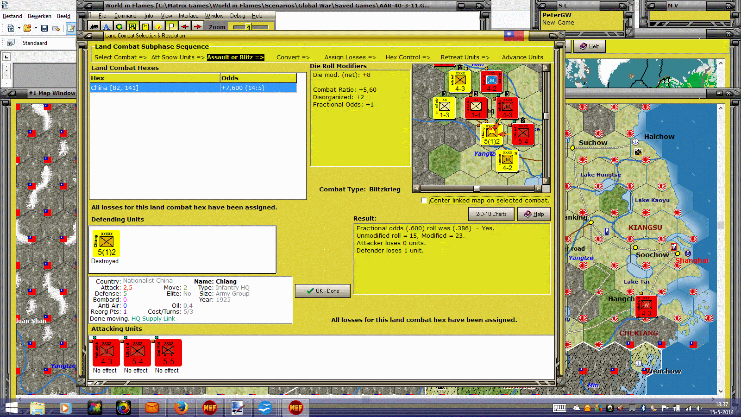741x417 pixels.
Task: Click the blue letter A toolbar icon
Action: point(107,27)
